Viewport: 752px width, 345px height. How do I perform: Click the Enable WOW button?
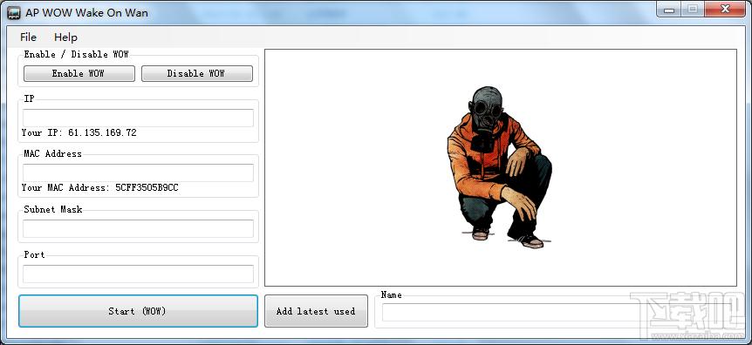click(79, 73)
